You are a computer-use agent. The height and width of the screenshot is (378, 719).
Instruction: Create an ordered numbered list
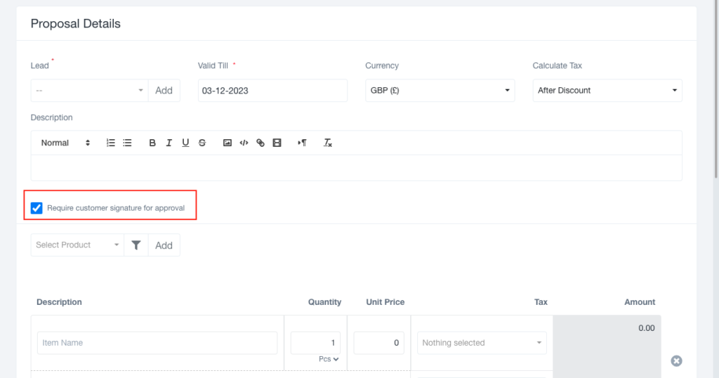tap(110, 143)
